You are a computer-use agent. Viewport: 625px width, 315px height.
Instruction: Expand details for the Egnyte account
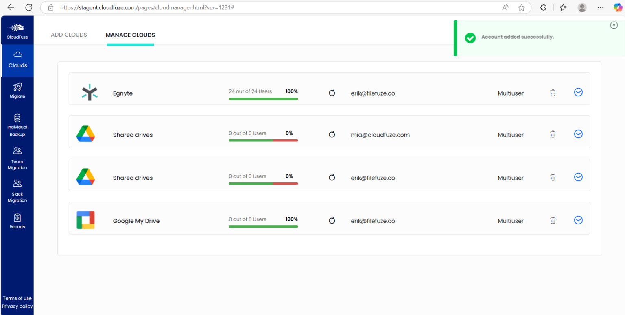[578, 92]
